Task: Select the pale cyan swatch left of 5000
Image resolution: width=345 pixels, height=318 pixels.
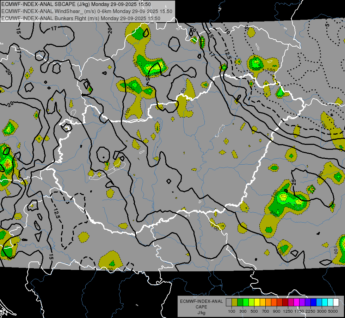Action: (x=331, y=302)
